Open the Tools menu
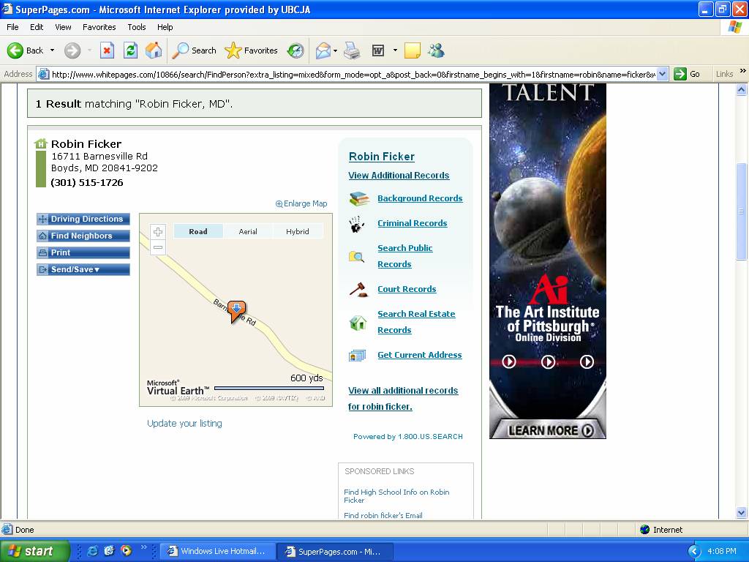 point(137,27)
